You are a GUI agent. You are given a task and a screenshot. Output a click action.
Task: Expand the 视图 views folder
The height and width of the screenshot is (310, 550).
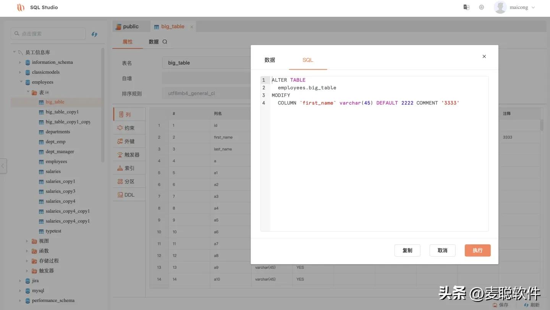coord(27,241)
